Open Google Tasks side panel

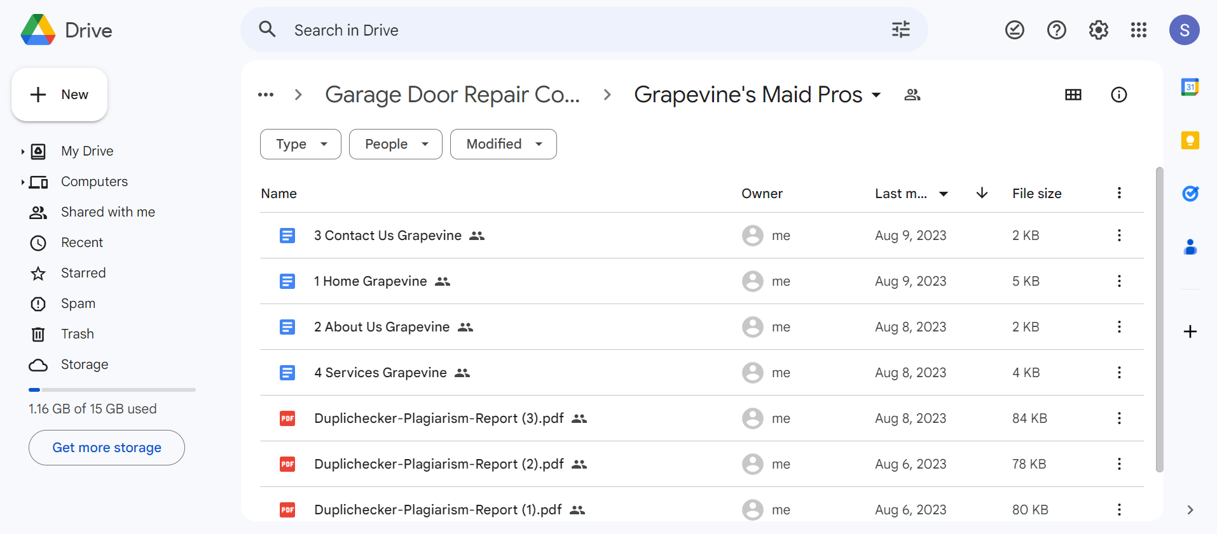click(1190, 194)
